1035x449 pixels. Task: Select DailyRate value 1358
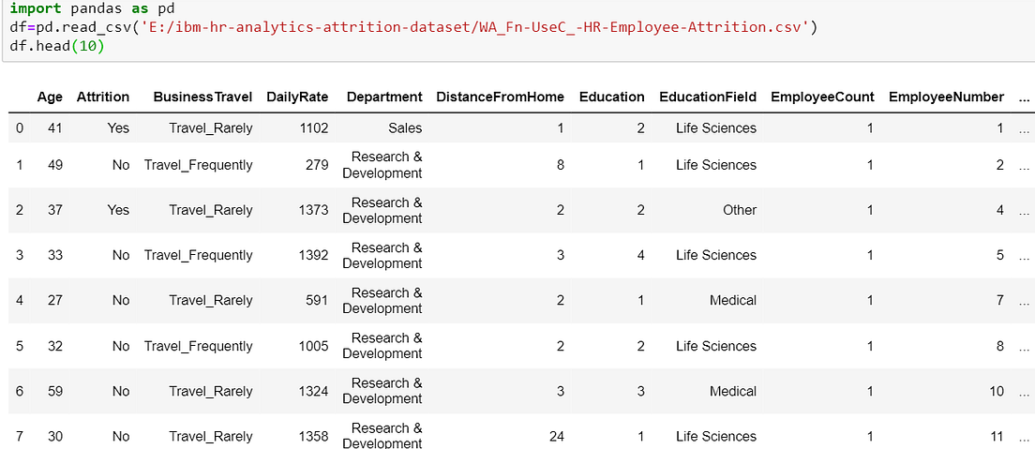tap(313, 437)
